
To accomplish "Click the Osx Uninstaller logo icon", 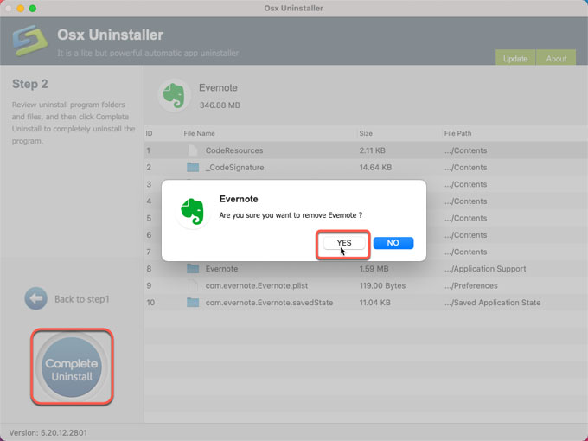I will click(x=30, y=41).
